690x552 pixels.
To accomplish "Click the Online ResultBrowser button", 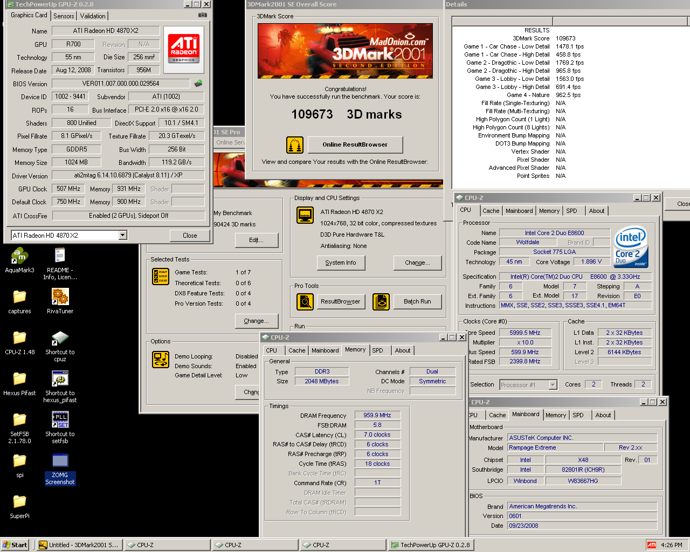I will pyautogui.click(x=355, y=144).
